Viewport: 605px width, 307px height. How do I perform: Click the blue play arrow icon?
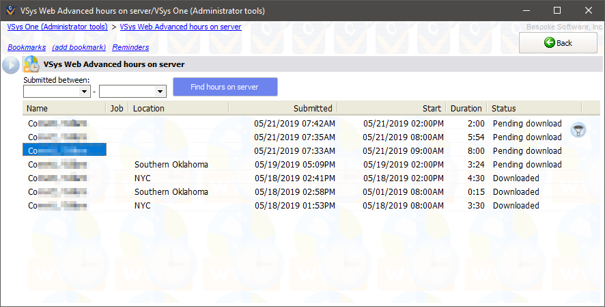[x=11, y=65]
